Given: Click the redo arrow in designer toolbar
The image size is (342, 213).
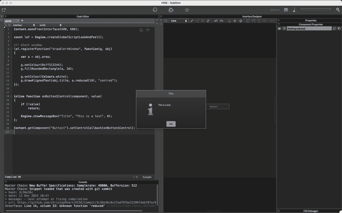Looking at the screenshot, I should click(x=221, y=21).
